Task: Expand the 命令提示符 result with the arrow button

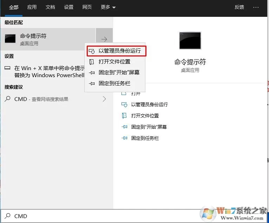Action: click(104, 39)
